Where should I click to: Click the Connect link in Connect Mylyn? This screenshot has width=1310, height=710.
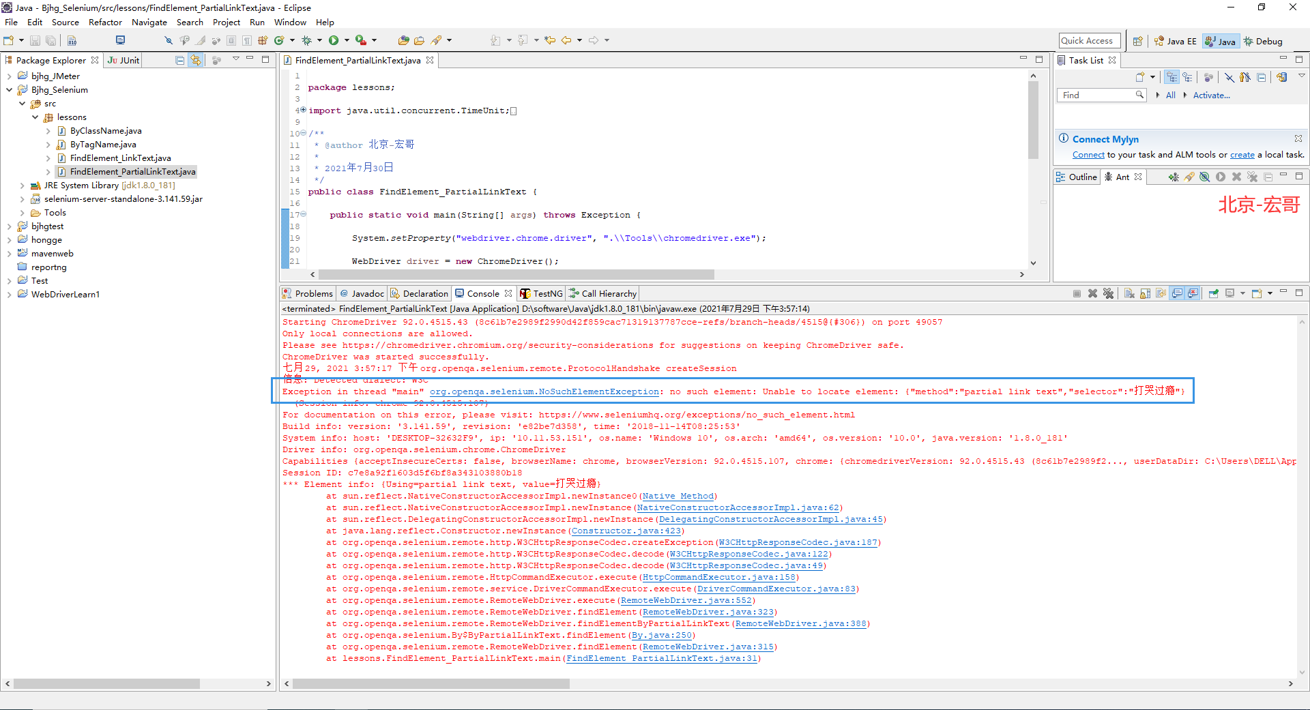click(1088, 155)
